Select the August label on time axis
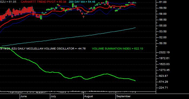This screenshot has width=189, height=99. (89, 96)
